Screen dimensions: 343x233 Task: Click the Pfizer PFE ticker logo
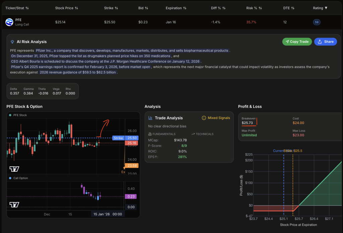tap(9, 22)
